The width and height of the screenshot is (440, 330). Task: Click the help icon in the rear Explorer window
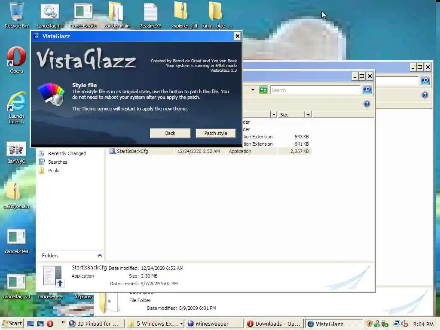point(425,95)
